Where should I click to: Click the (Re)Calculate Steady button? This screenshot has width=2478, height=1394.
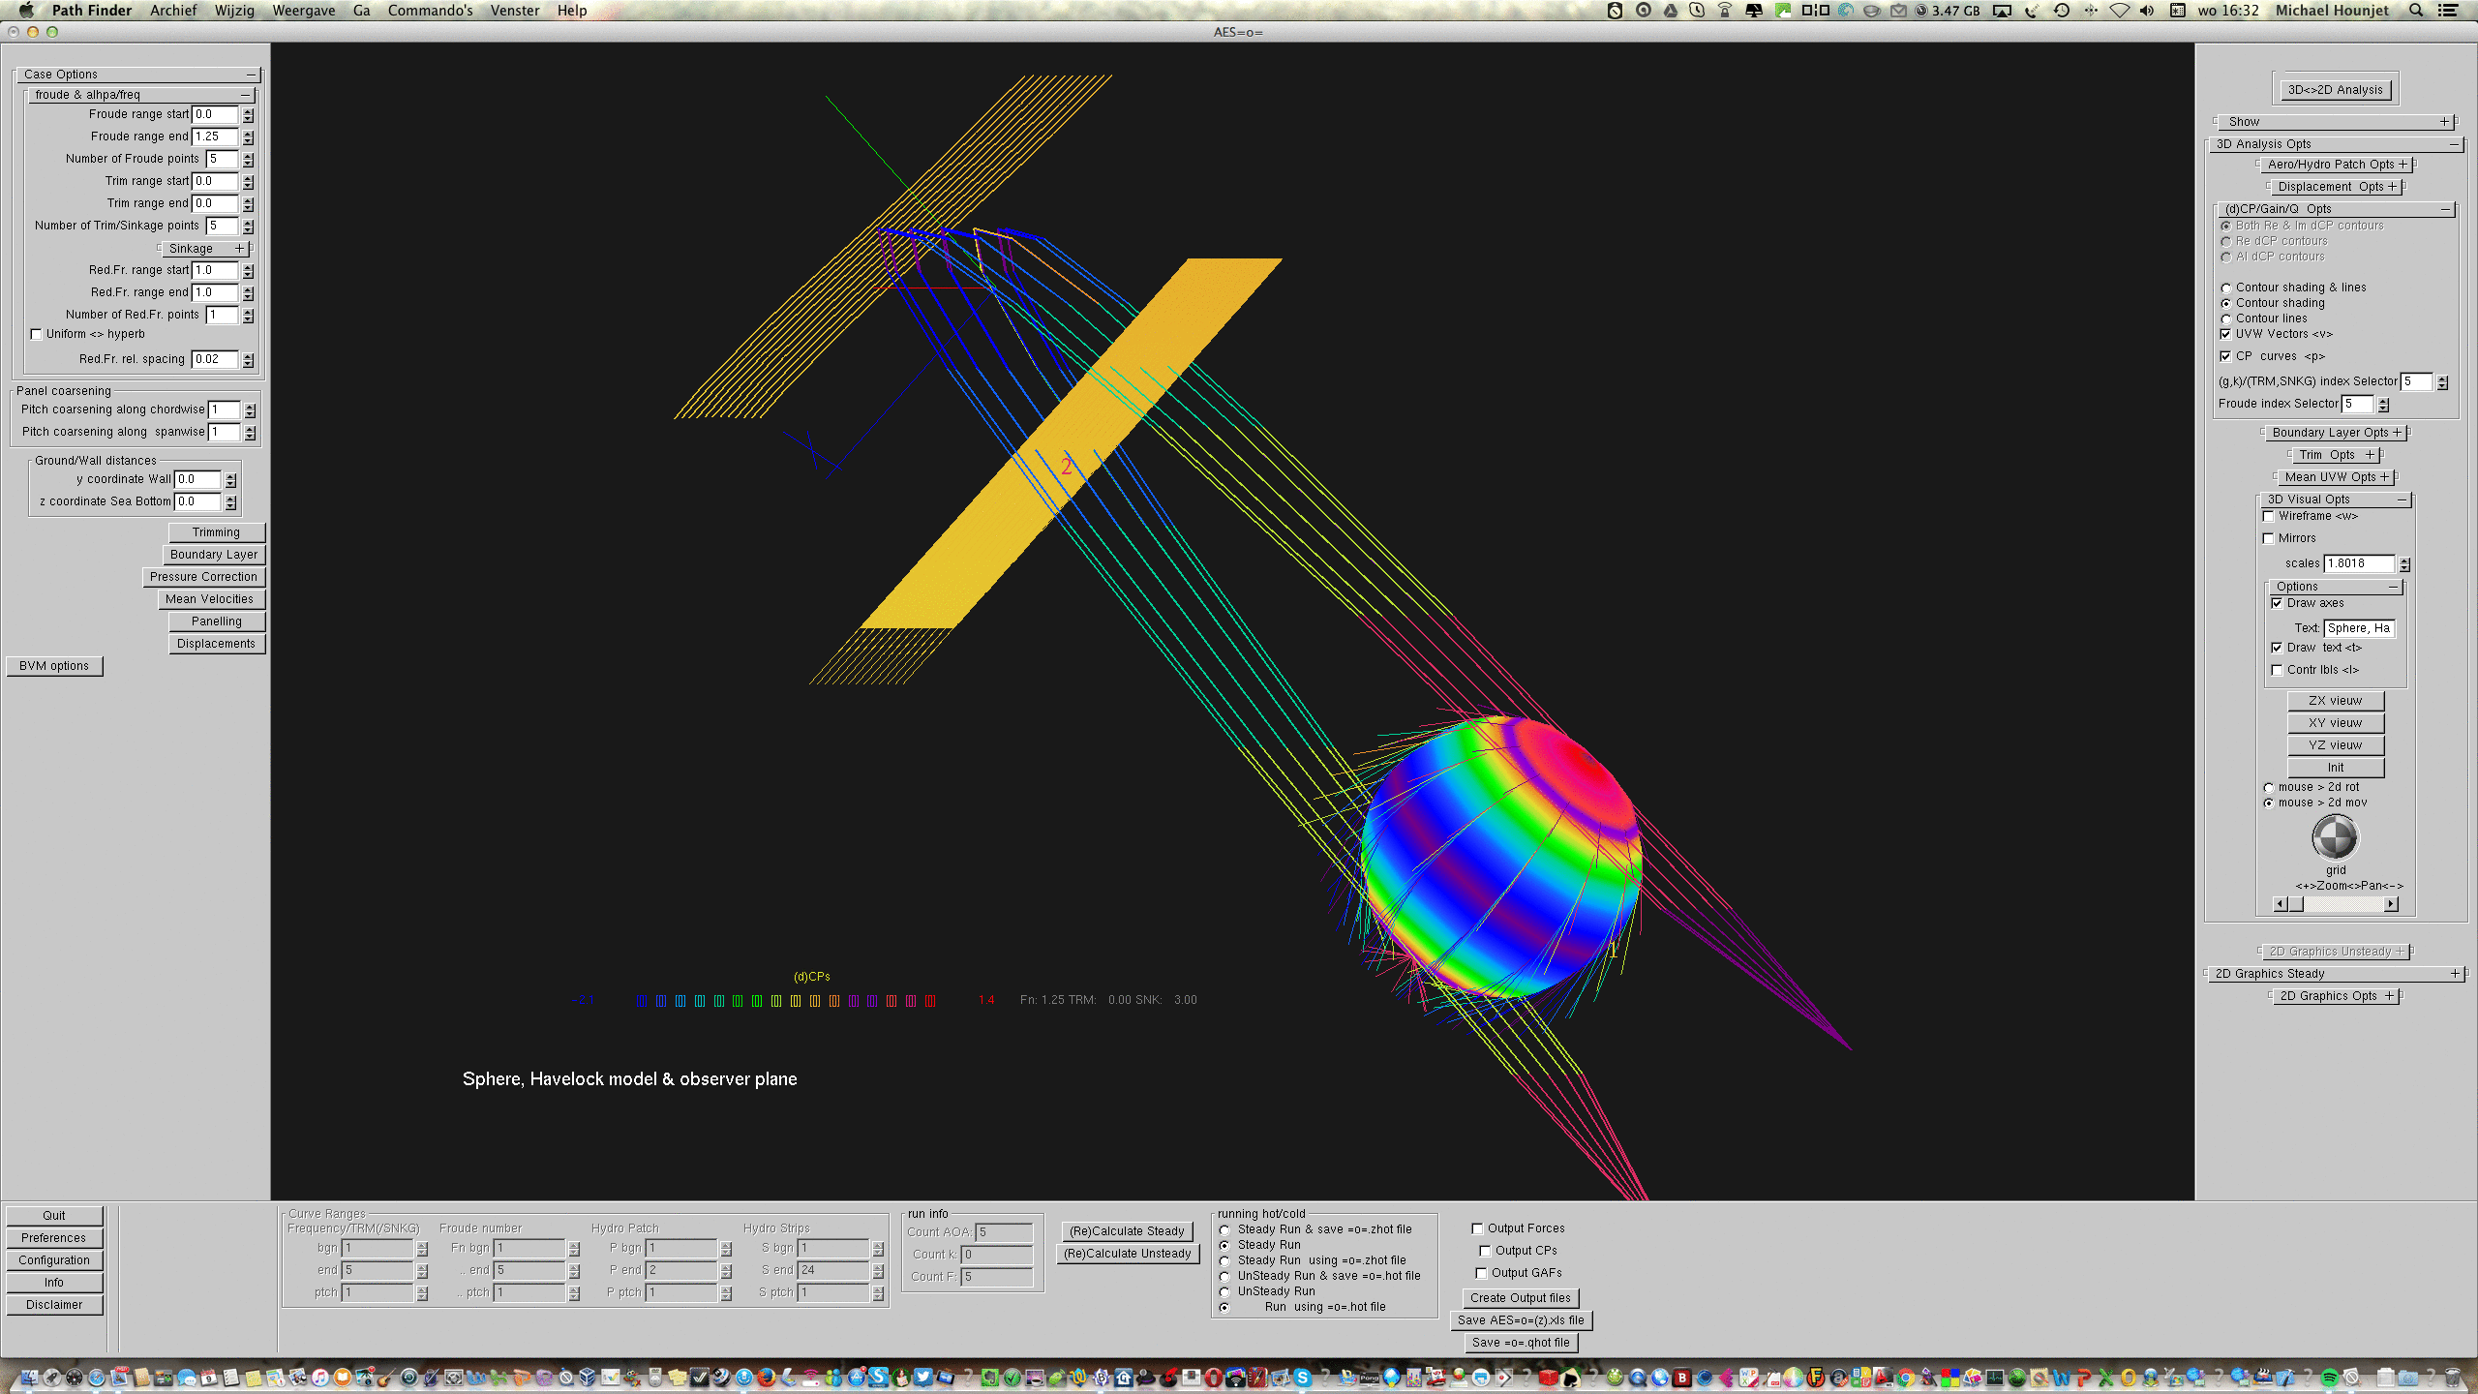(1127, 1231)
